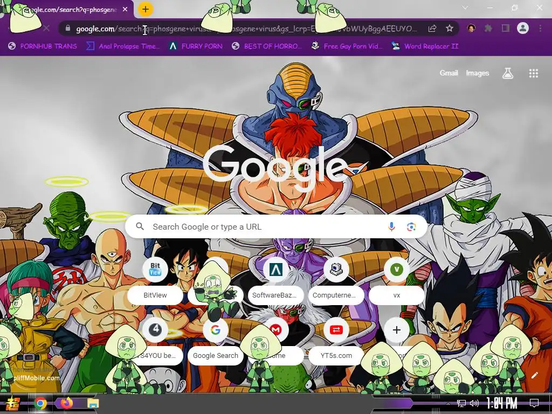Screen dimensions: 552x414
Task: Open the Chrome three-dot menu
Action: click(540, 28)
